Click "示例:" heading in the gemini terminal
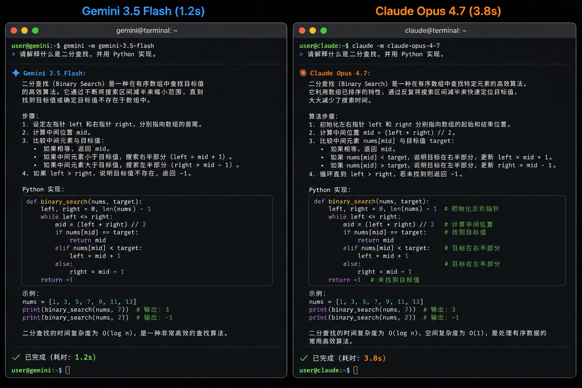 coord(31,293)
